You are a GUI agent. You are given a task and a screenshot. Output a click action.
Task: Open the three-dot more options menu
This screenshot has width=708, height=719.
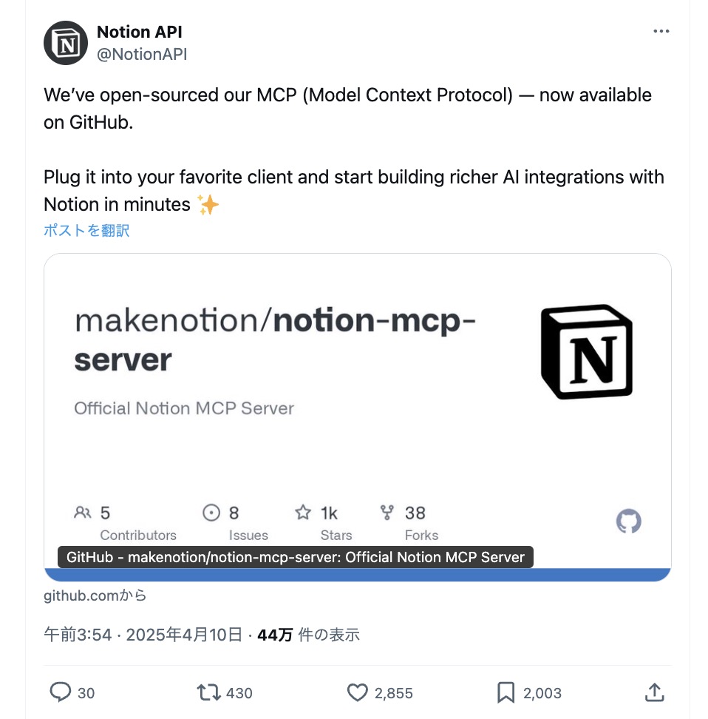(x=661, y=31)
